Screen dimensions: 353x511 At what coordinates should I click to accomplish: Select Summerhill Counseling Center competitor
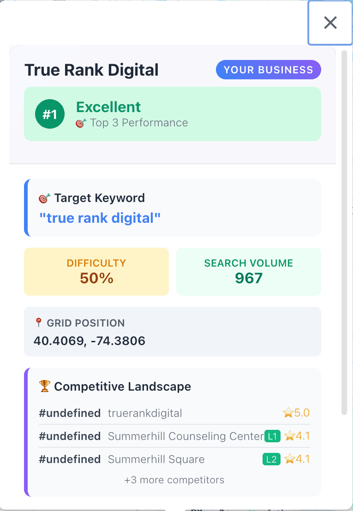[185, 436]
